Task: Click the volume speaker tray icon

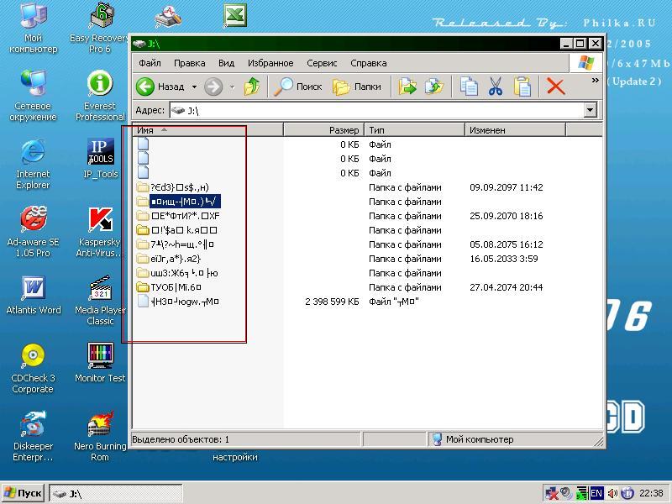Action: (612, 493)
